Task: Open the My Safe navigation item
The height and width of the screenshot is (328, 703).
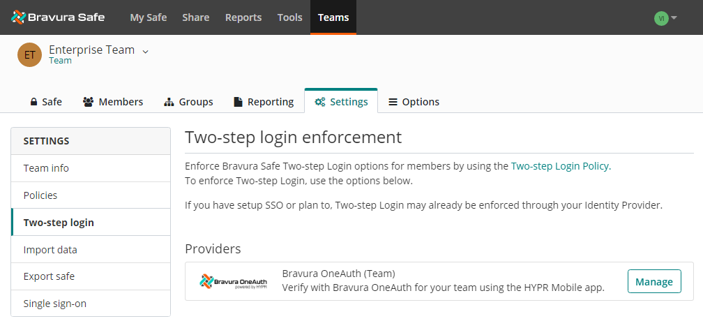Action: coord(149,17)
